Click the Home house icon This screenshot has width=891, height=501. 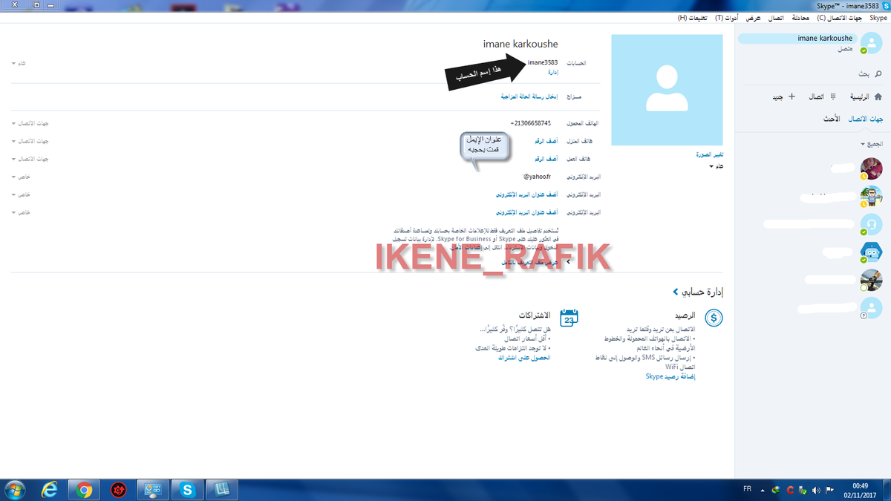[878, 96]
